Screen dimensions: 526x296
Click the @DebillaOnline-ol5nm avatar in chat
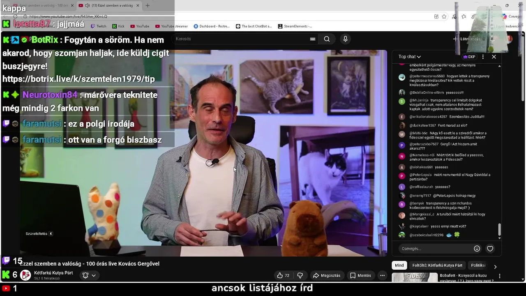coord(402,92)
